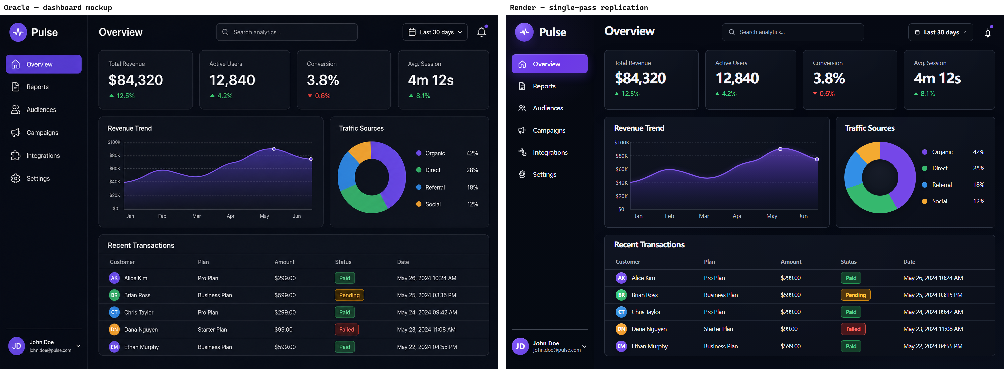Click the Overview home icon in Oracle sidebar
The width and height of the screenshot is (1004, 369).
[16, 64]
